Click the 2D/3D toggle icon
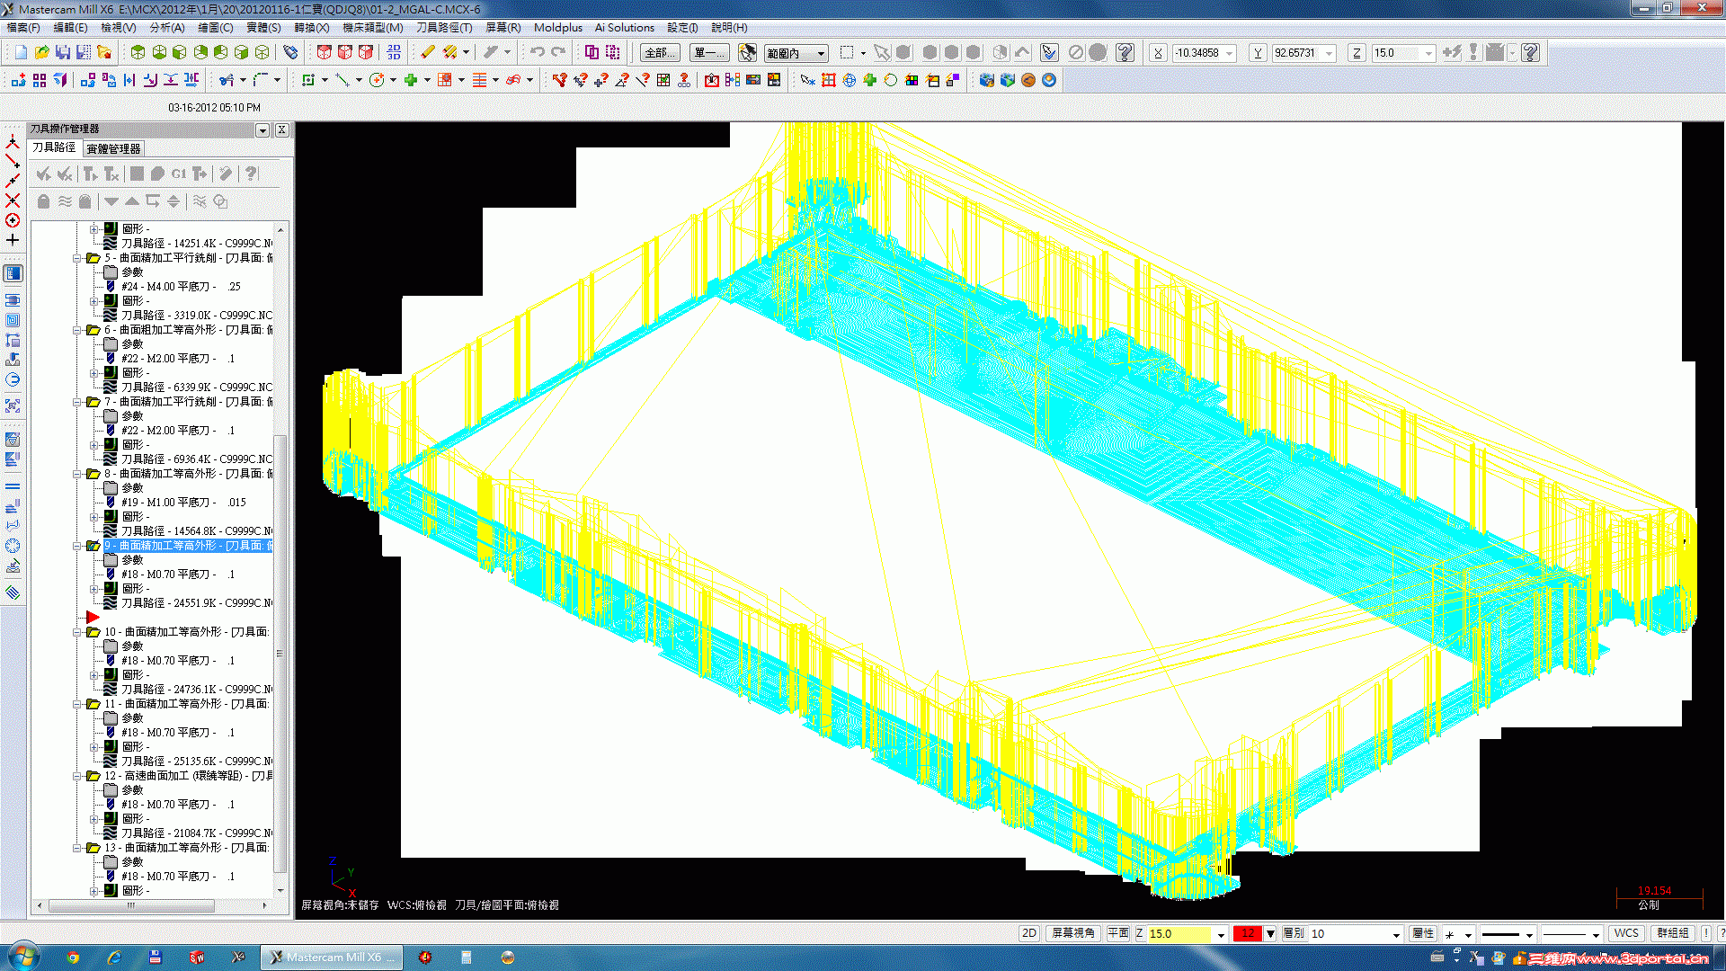The image size is (1726, 971). click(x=394, y=52)
